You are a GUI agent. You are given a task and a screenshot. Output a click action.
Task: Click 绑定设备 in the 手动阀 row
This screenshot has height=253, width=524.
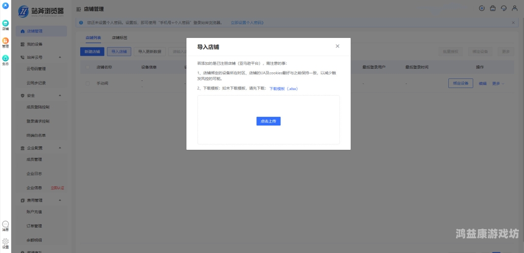click(x=461, y=83)
